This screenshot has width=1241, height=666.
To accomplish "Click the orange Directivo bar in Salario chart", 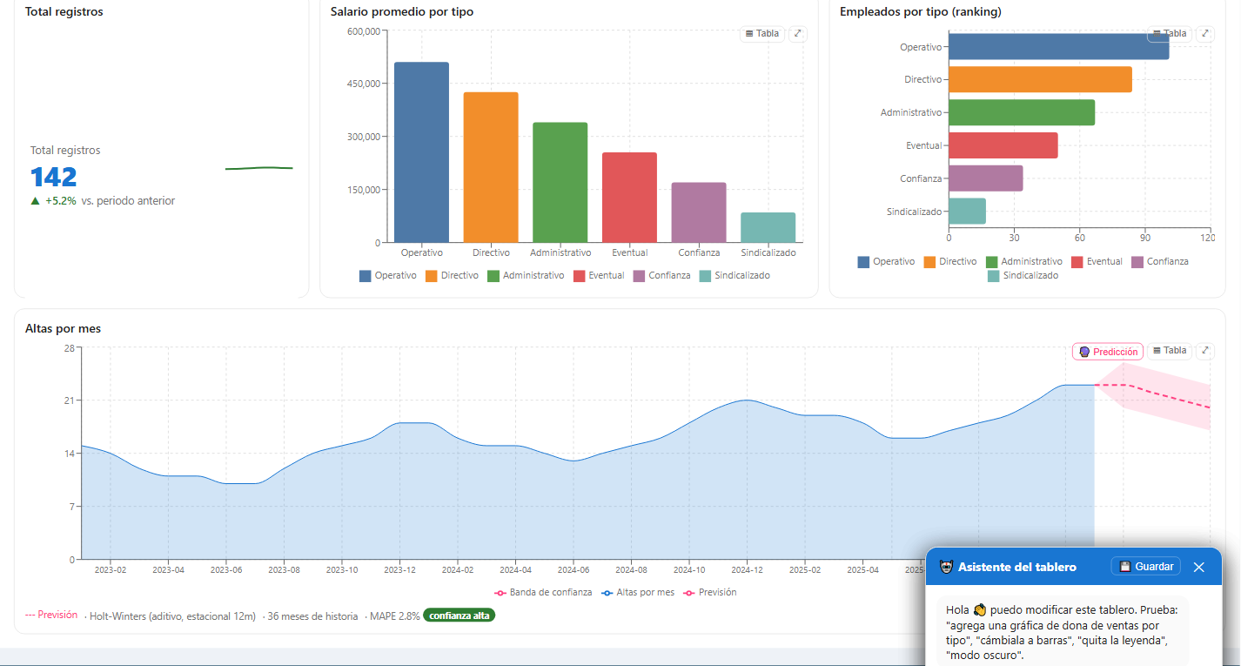I will [491, 167].
